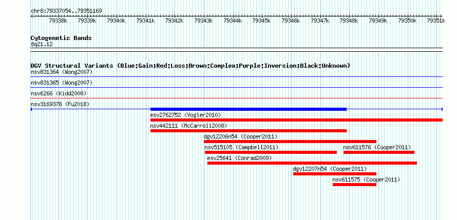
Task: Click the 79341k ruler mark
Action: (x=145, y=21)
